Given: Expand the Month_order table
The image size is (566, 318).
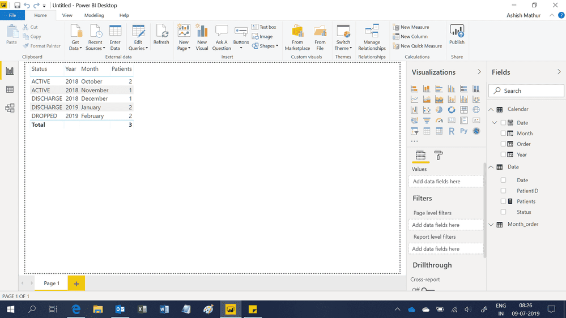Looking at the screenshot, I should click(x=491, y=224).
